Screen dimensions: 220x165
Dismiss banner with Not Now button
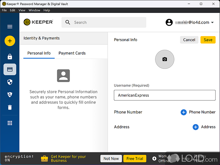(111, 159)
